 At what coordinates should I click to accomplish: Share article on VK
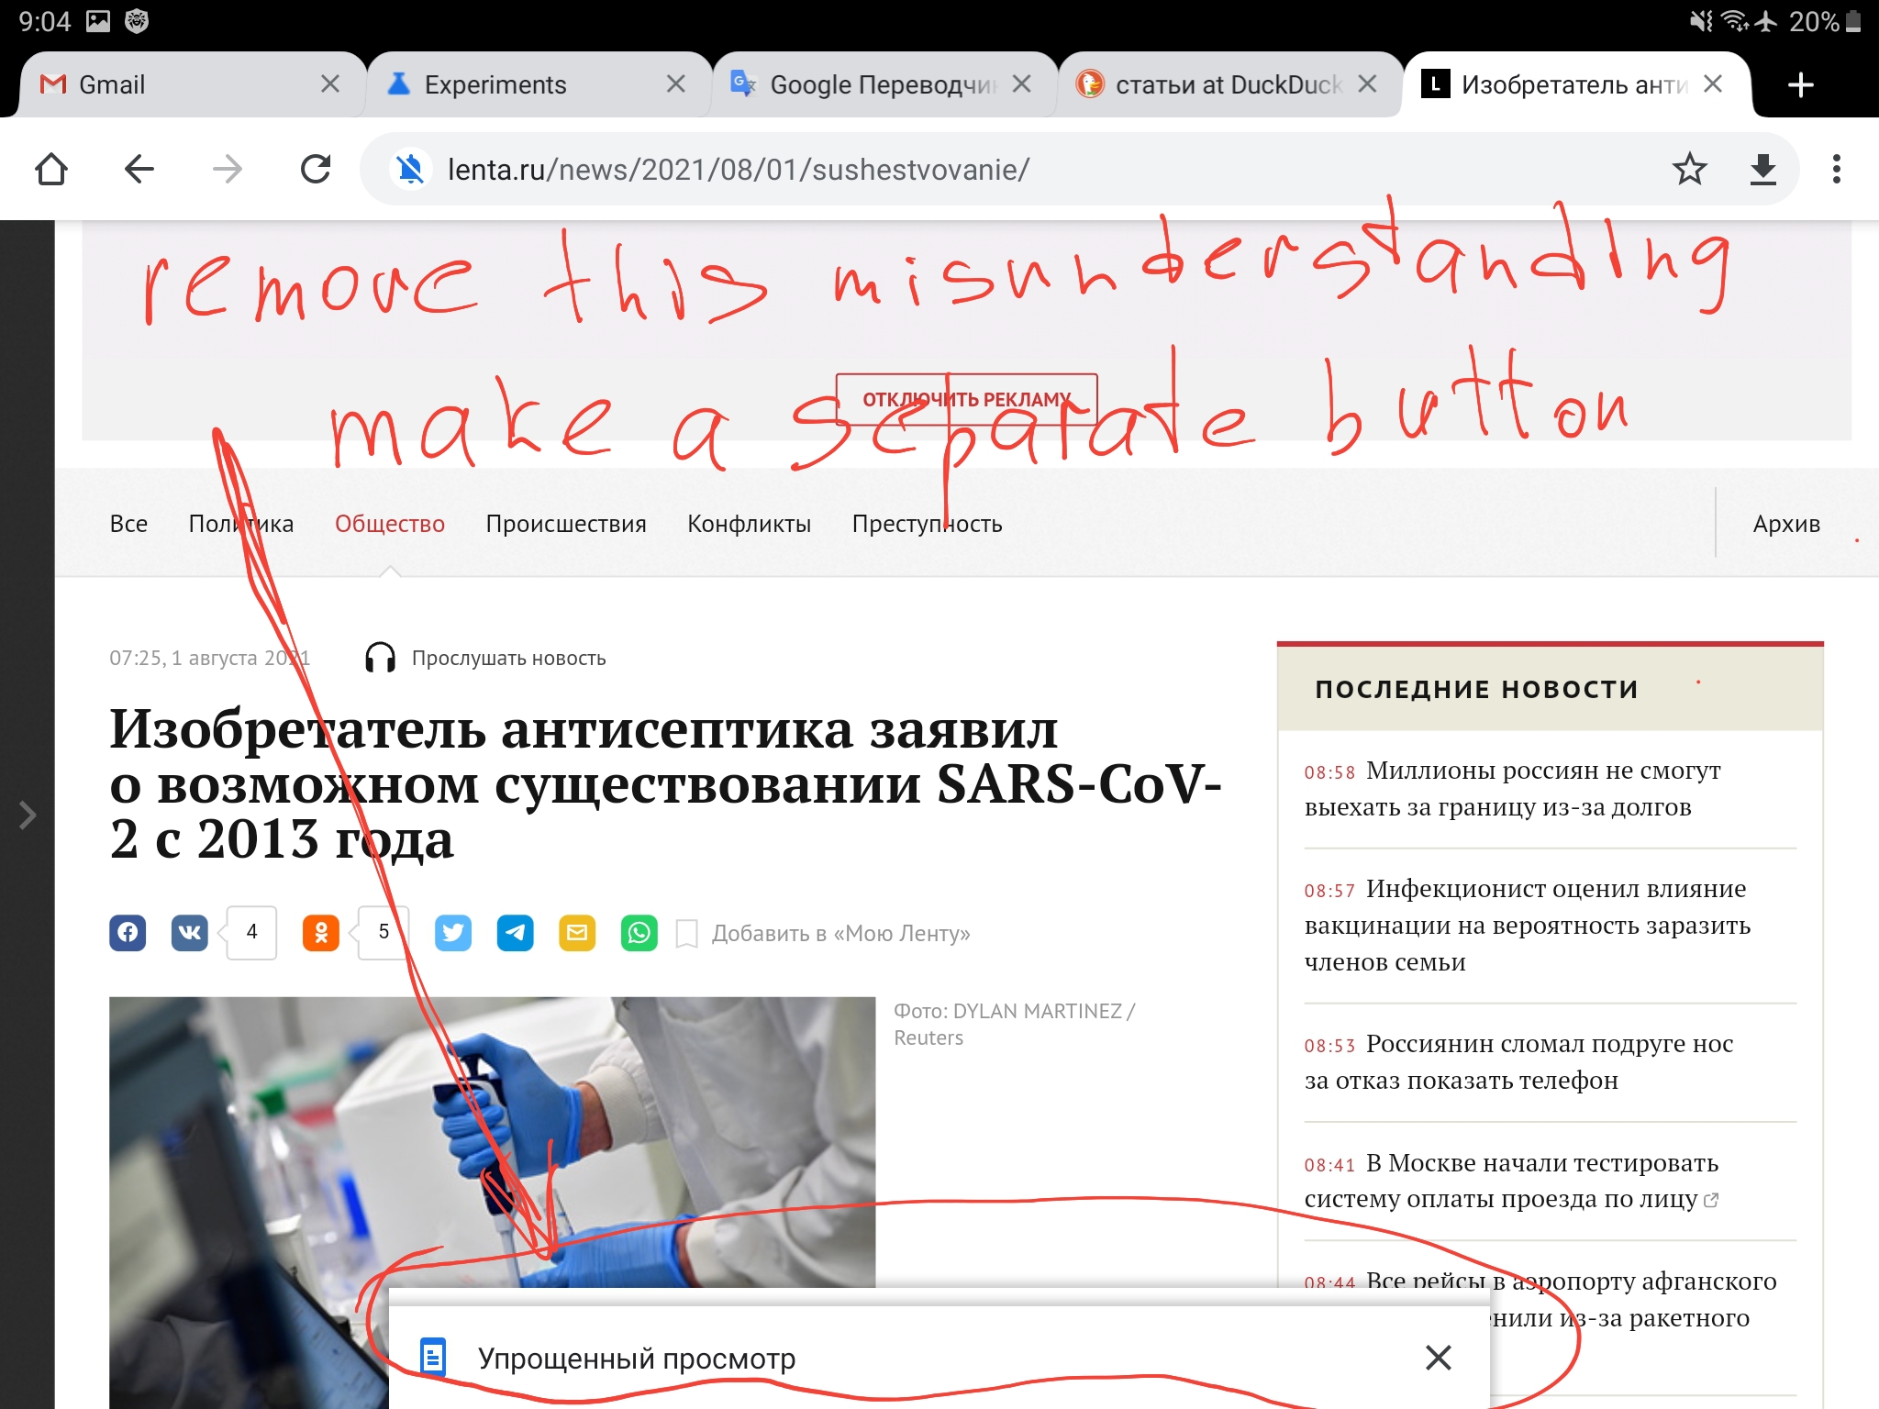click(x=190, y=933)
